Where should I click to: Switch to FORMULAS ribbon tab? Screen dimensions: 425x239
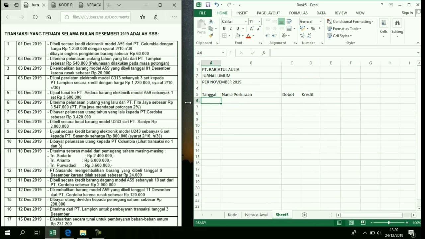298,13
